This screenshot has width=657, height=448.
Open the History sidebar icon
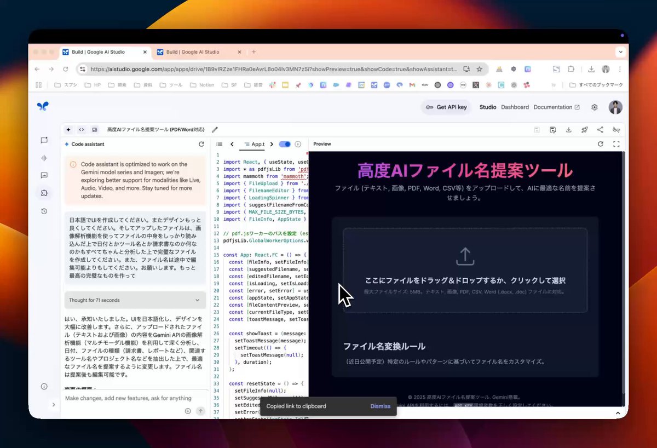(44, 211)
